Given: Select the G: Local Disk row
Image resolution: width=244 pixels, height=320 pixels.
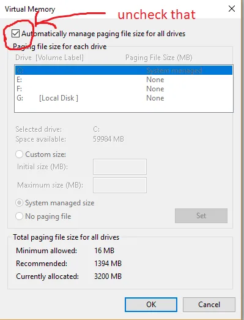Looking at the screenshot, I should coord(124,98).
